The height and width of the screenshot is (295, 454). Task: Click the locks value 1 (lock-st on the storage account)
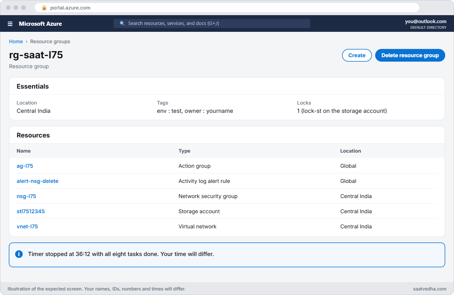click(x=342, y=111)
